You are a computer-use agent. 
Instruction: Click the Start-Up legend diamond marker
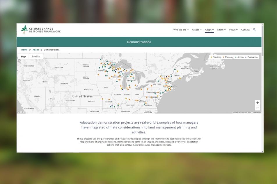pyautogui.click(x=212, y=57)
